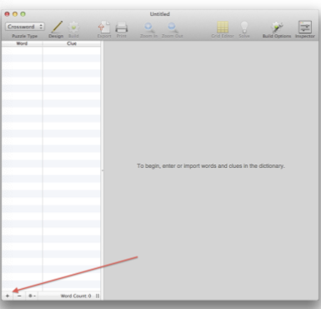The width and height of the screenshot is (321, 309).
Task: Click the Word Count: 0 status text
Action: click(x=76, y=296)
